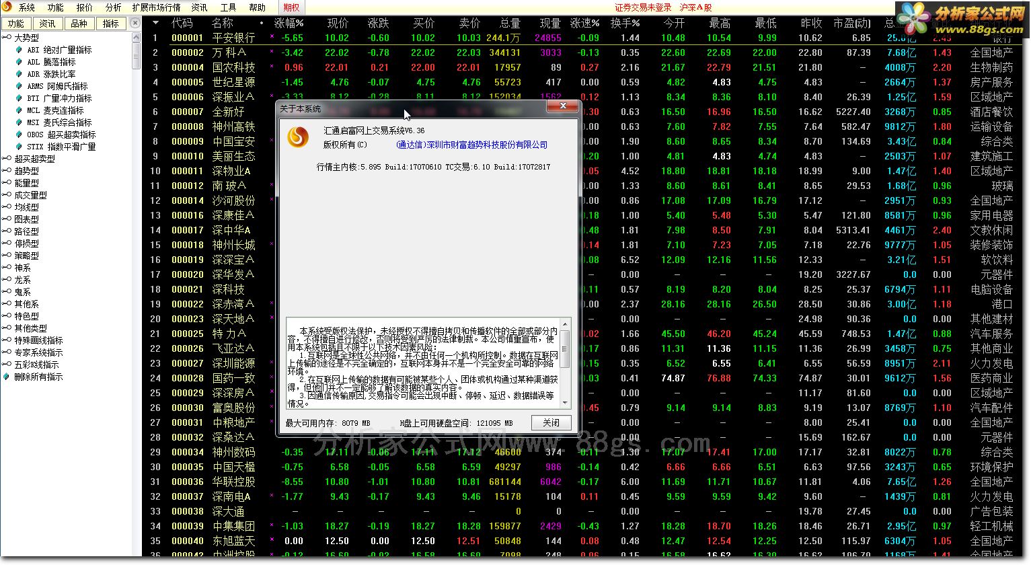Close the left sidebar with the round X

(x=135, y=23)
